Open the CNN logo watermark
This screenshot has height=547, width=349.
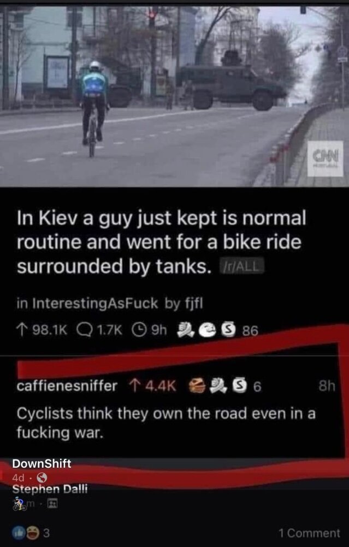point(326,159)
